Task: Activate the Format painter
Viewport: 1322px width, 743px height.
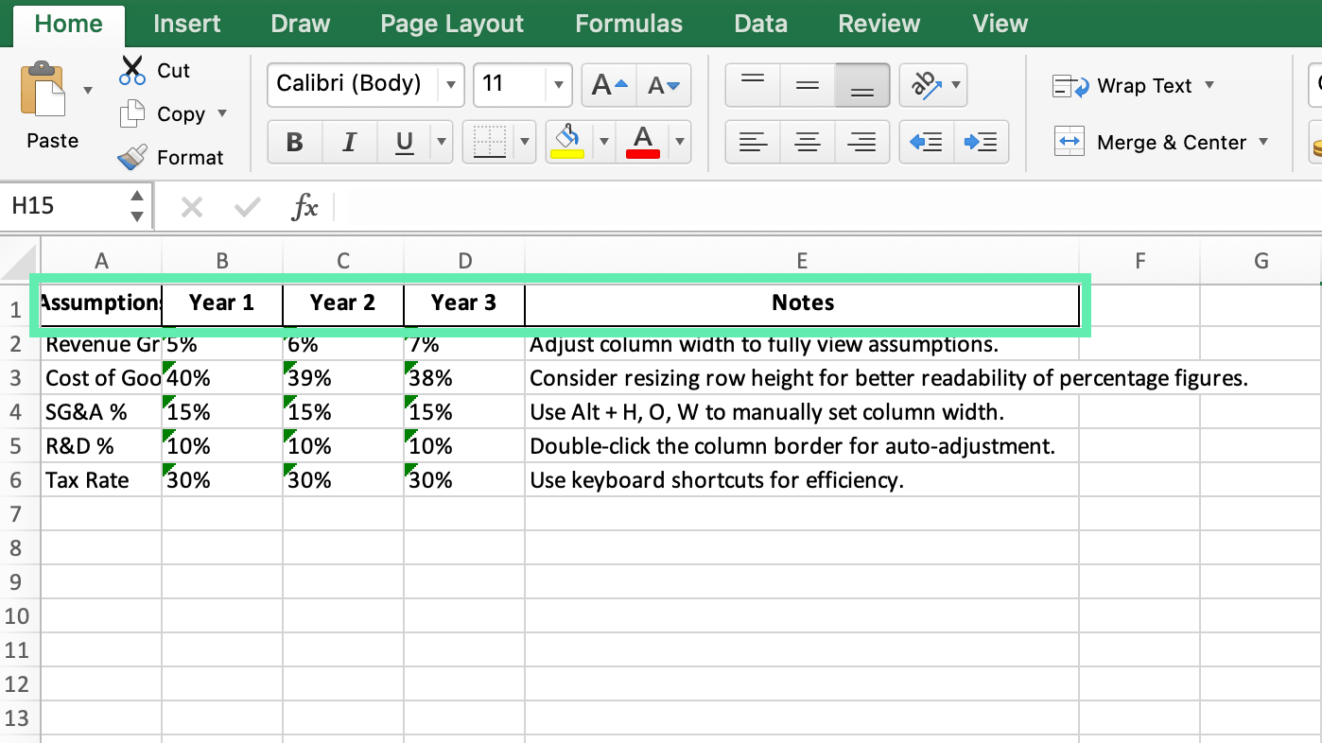Action: pyautogui.click(x=130, y=157)
